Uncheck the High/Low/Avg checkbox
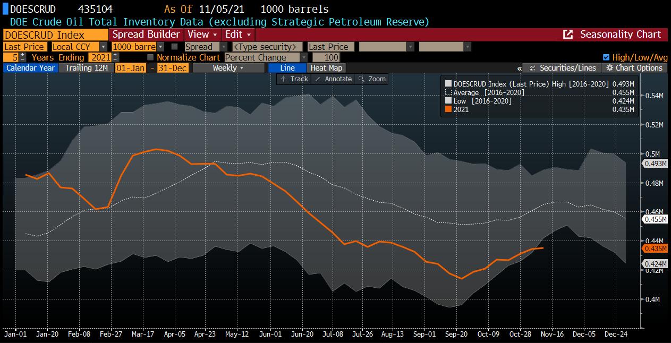The width and height of the screenshot is (671, 343). coord(606,57)
